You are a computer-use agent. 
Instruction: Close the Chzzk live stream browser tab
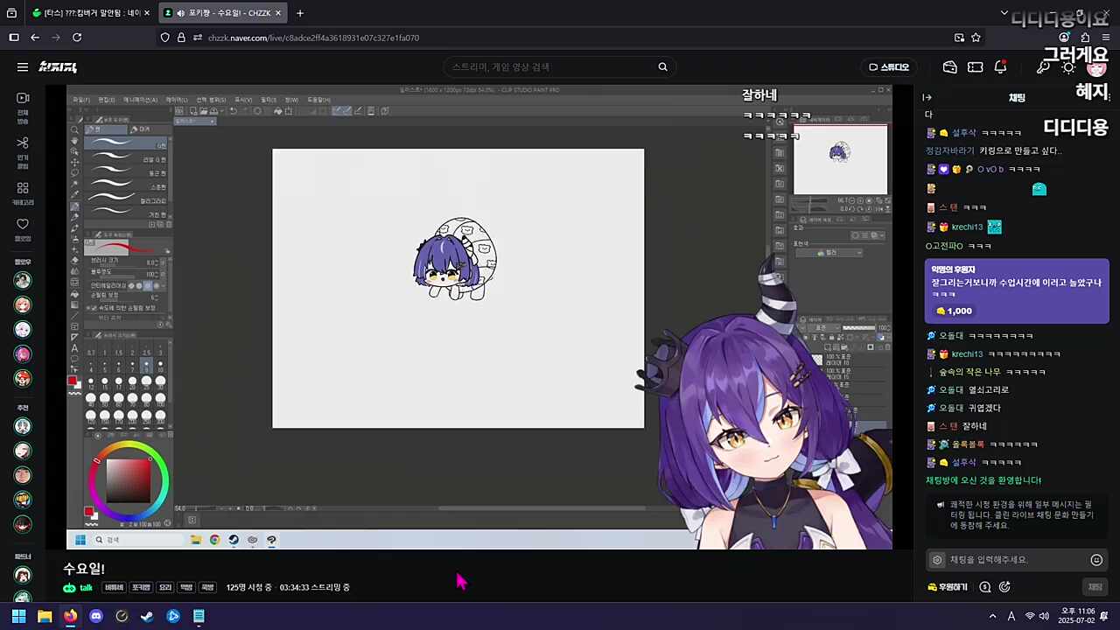[278, 13]
